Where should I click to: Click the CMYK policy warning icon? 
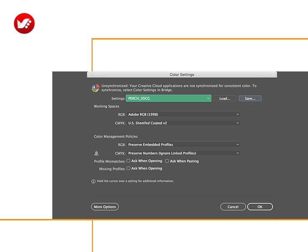[x=96, y=153]
